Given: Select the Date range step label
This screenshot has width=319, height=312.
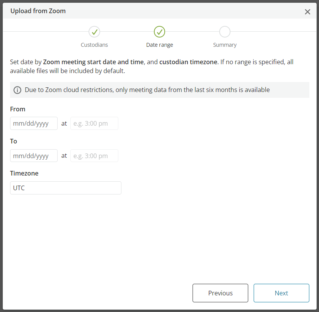Looking at the screenshot, I should click(x=159, y=45).
